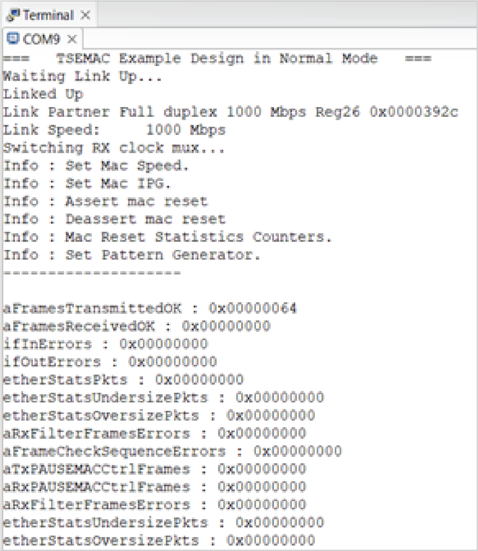Click the "Mac Reset Statistics Counters" line
This screenshot has width=478, height=551.
168,237
